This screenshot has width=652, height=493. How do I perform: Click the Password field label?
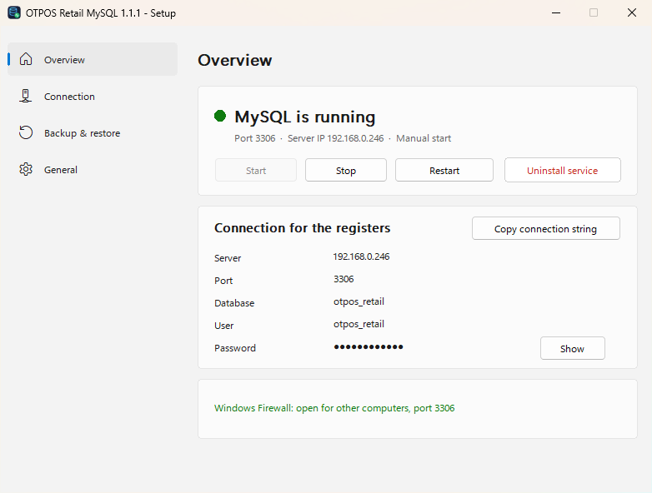[x=235, y=348]
